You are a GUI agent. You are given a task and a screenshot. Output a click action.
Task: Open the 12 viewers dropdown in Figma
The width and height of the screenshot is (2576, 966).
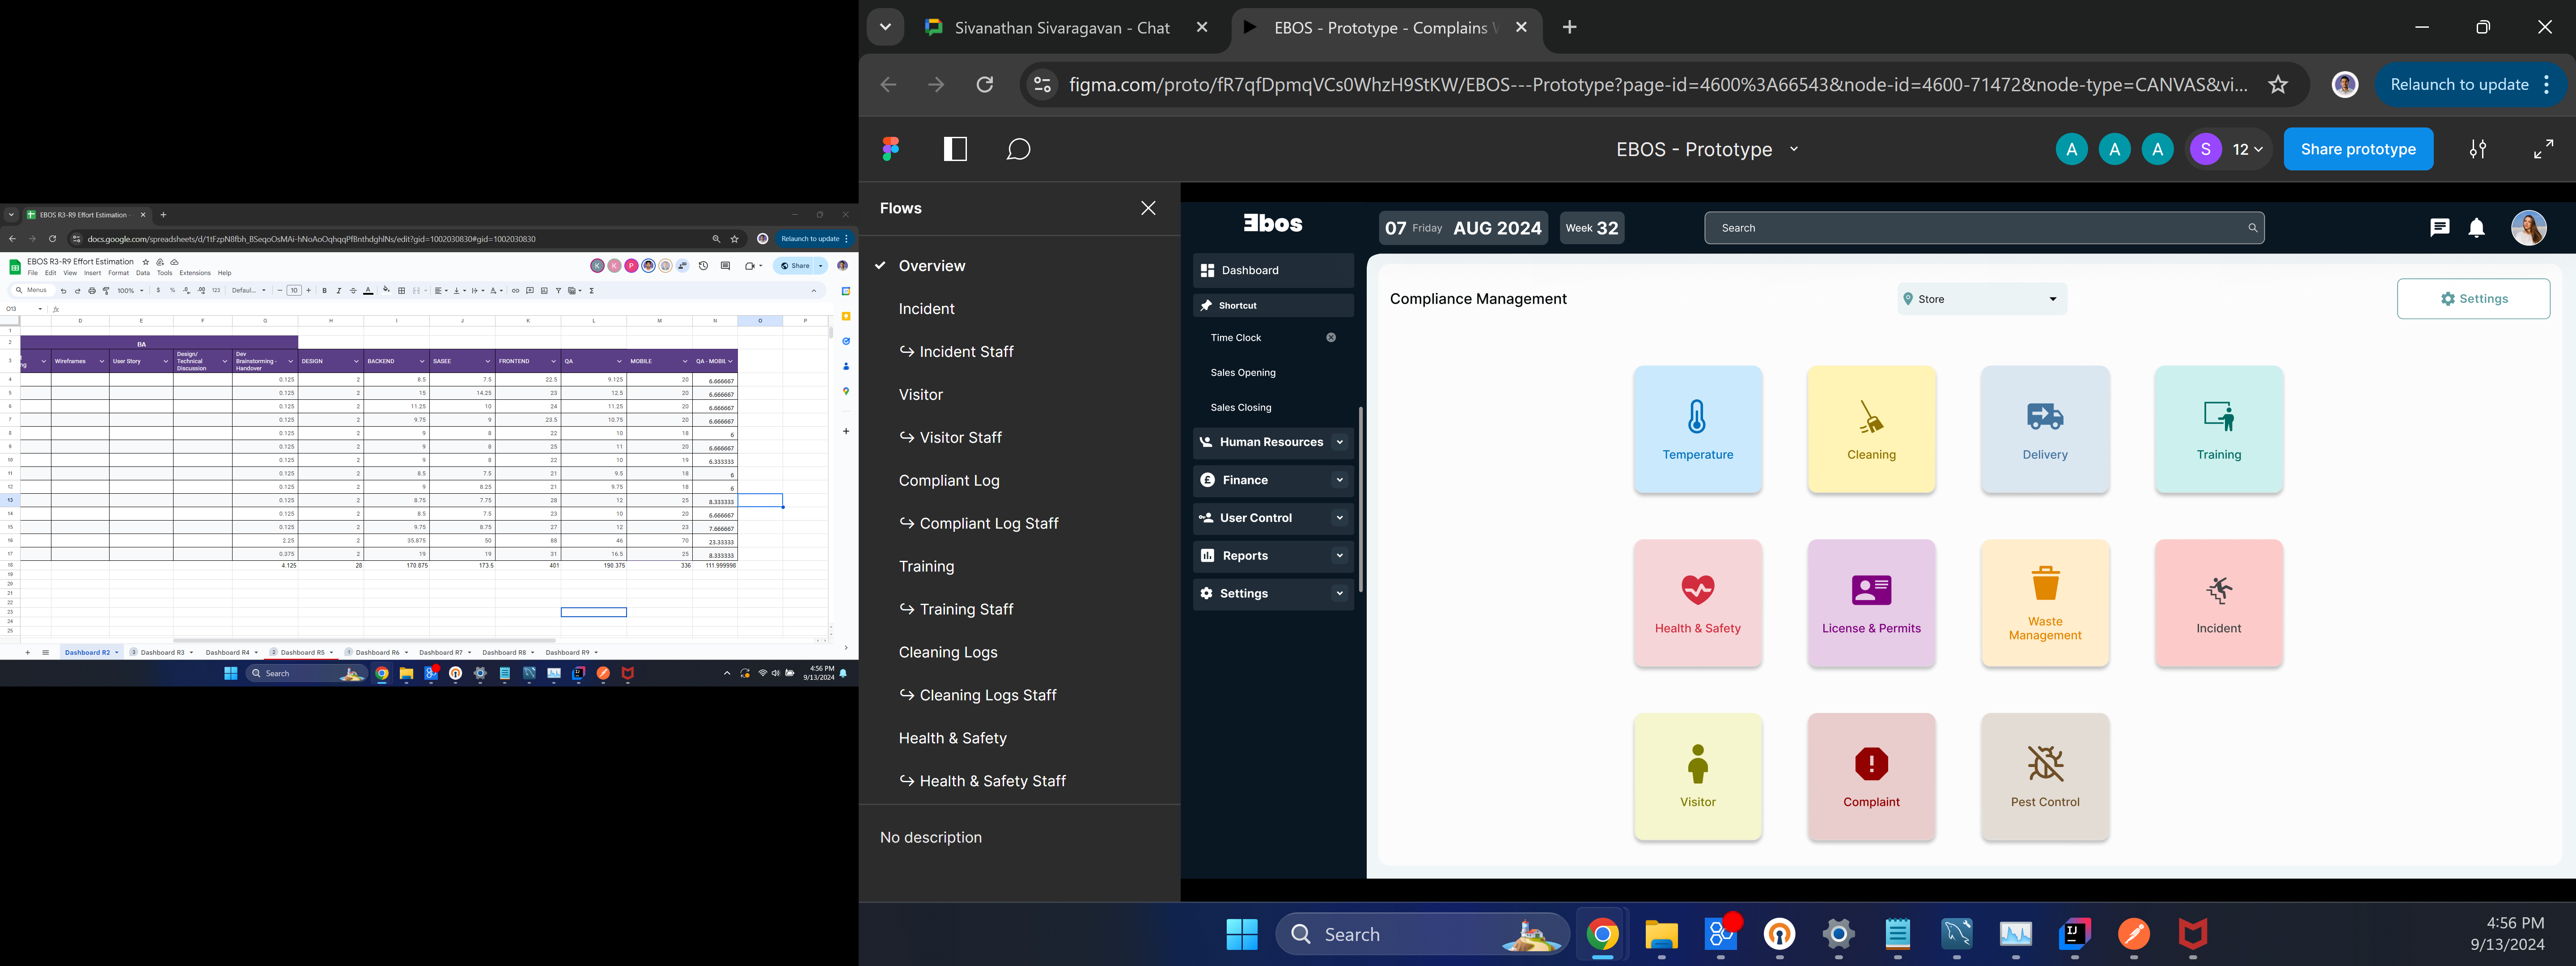[x=2247, y=149]
